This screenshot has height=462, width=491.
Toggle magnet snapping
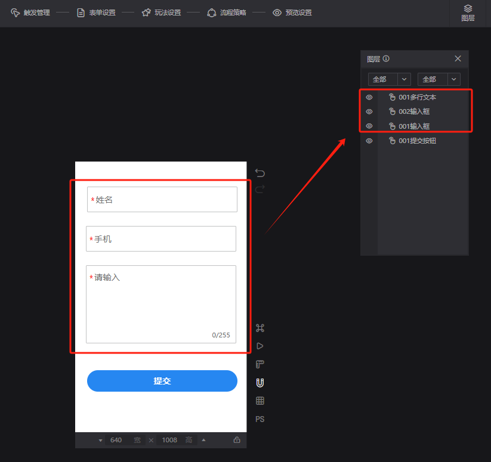(x=260, y=383)
